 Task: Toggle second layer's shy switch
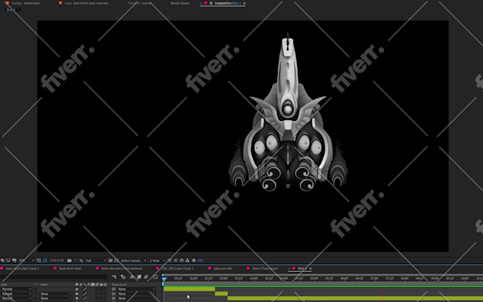click(77, 293)
